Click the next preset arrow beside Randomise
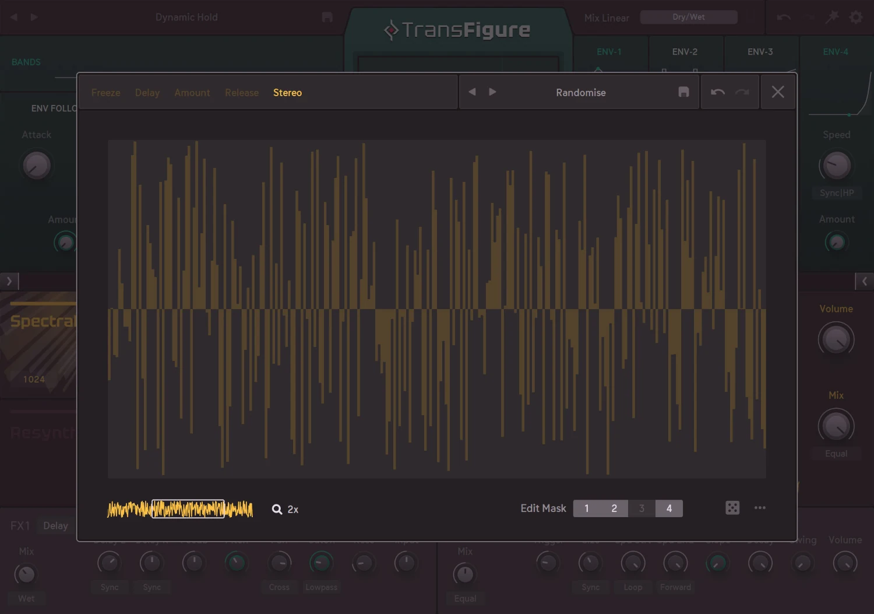This screenshot has height=614, width=874. tap(492, 92)
